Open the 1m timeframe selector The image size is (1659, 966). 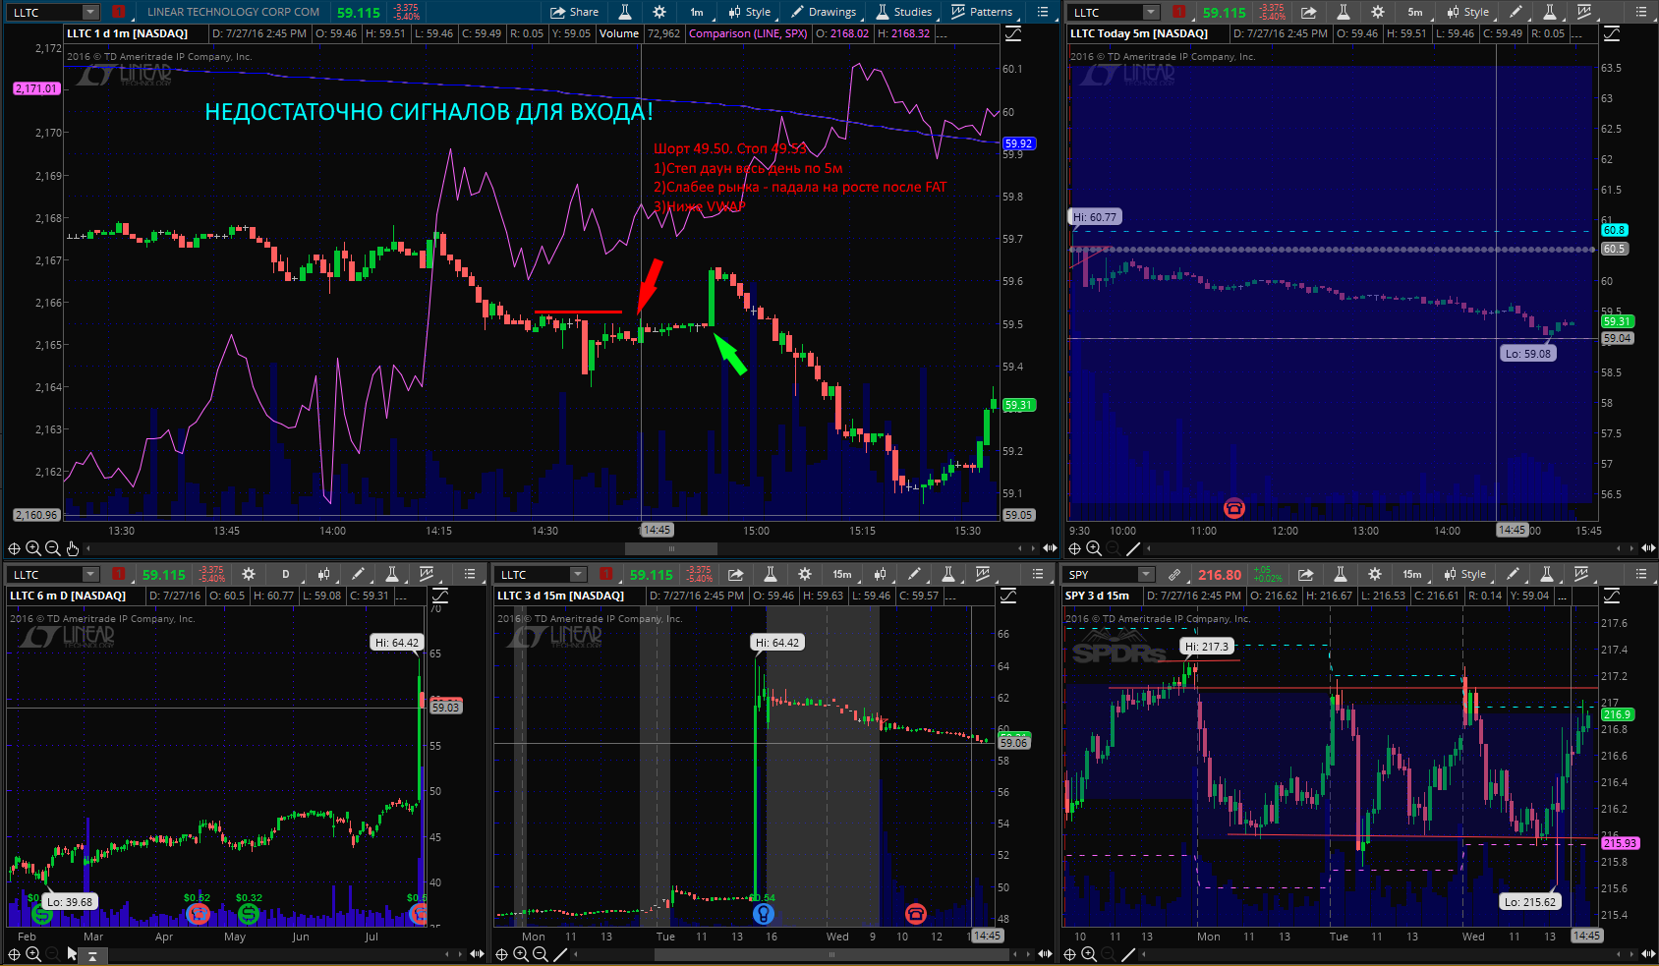coord(697,12)
